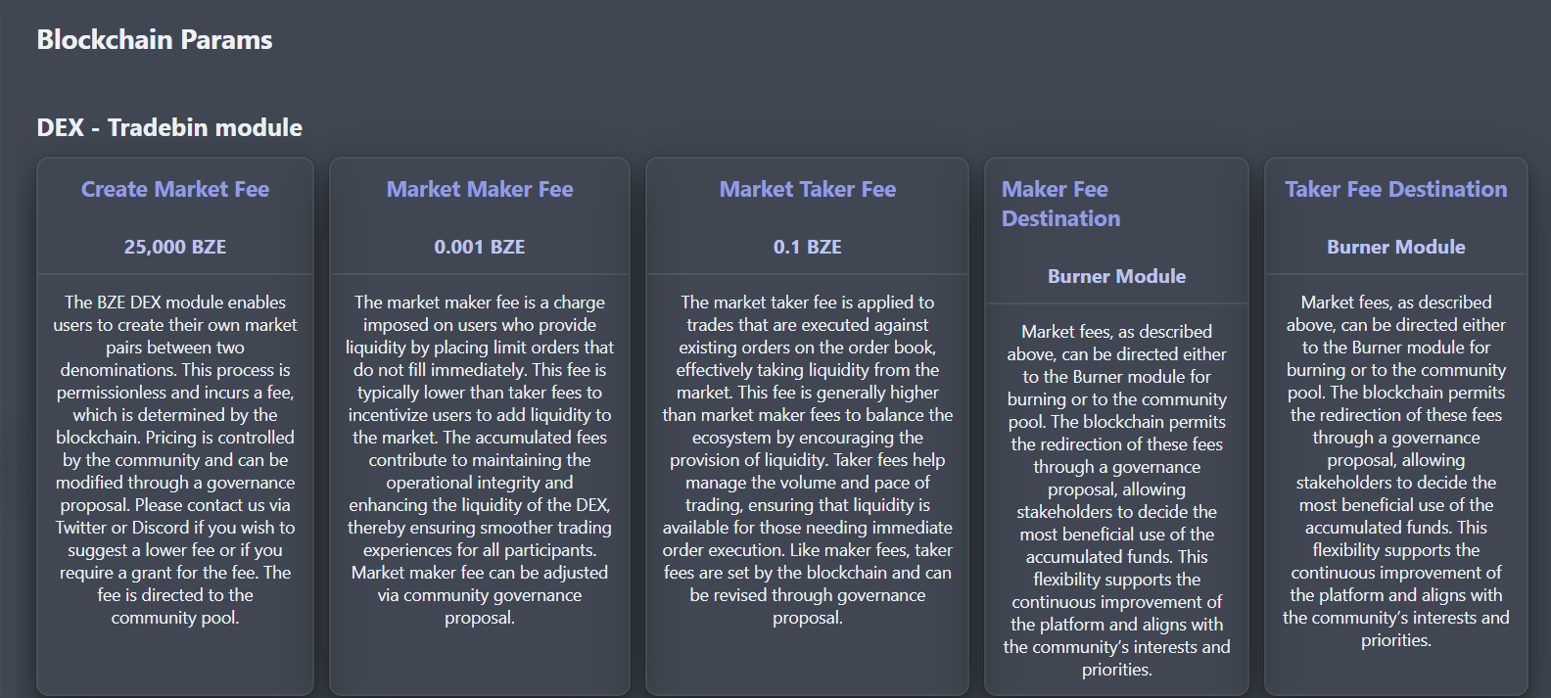Click the Maker Fee Destination description paragraph
The image size is (1551, 698).
click(x=1116, y=500)
